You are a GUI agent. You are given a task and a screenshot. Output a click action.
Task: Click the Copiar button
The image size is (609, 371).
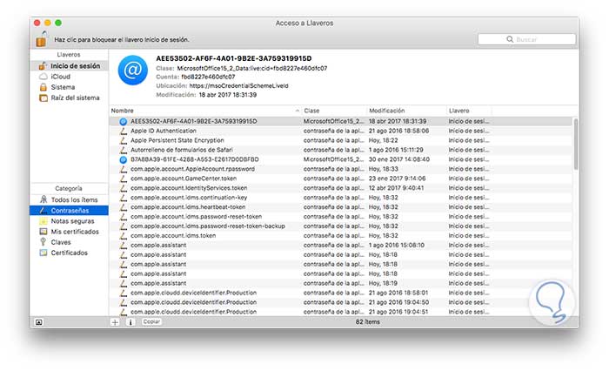point(151,321)
